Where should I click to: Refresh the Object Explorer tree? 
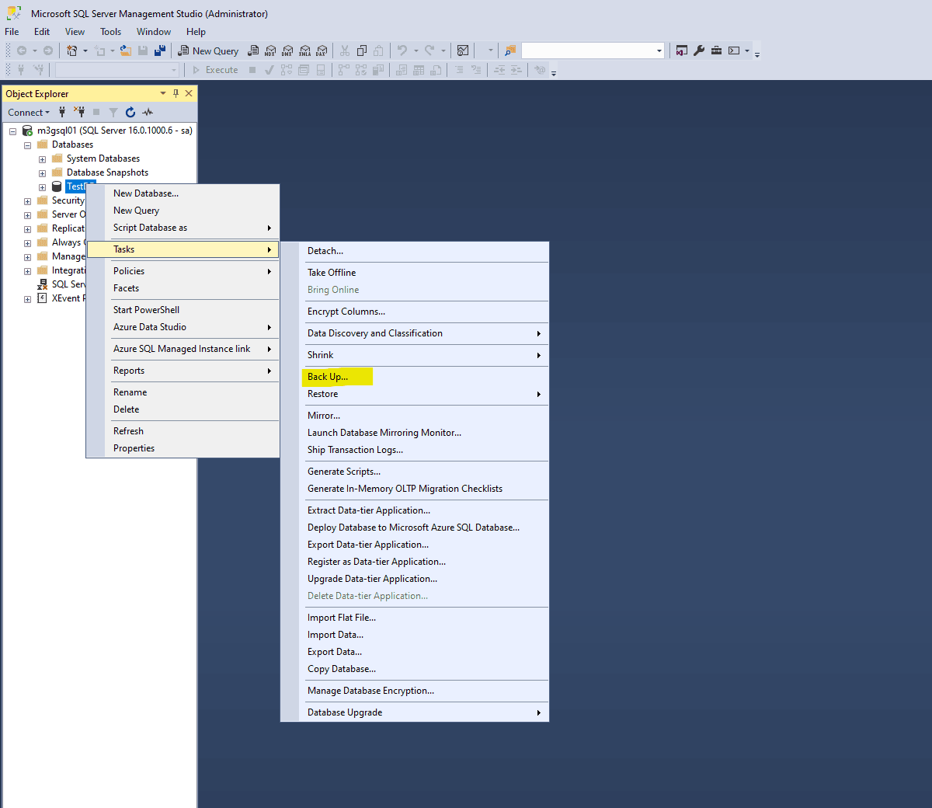coord(130,112)
